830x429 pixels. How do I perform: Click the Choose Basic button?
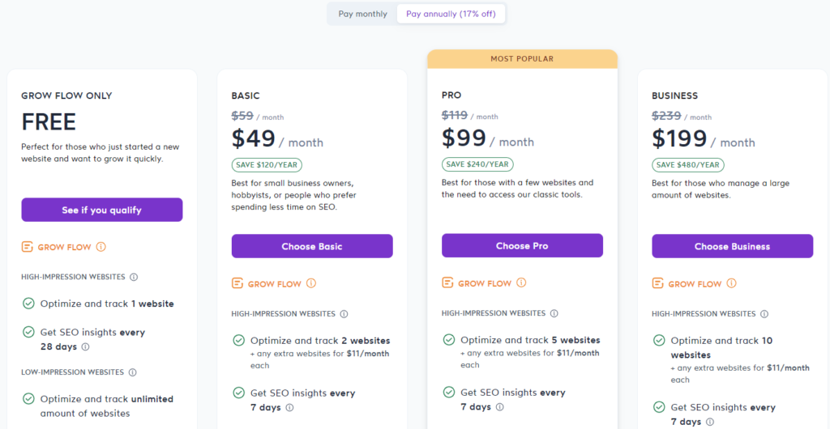coord(312,246)
